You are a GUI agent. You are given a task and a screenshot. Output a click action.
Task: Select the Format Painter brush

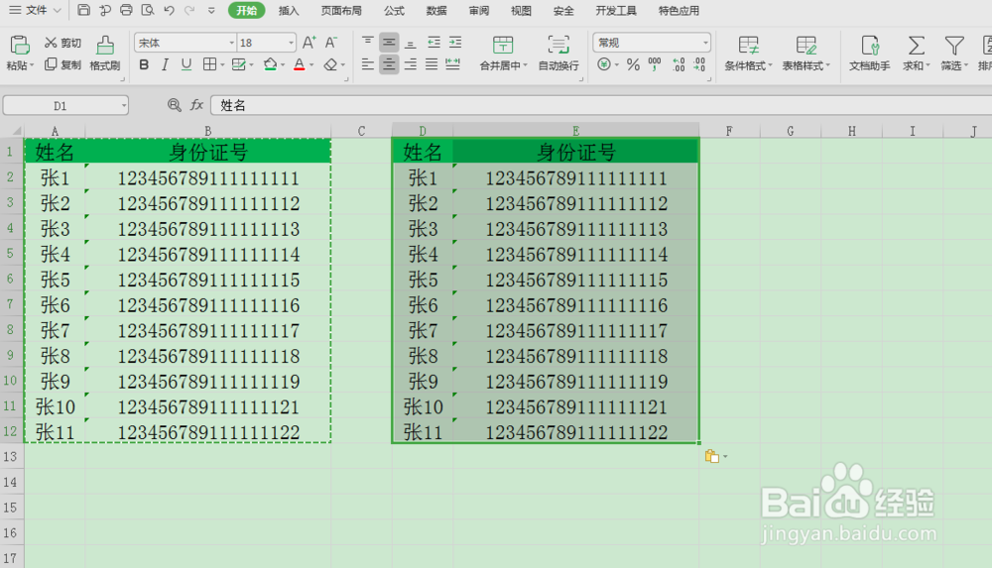click(x=105, y=53)
